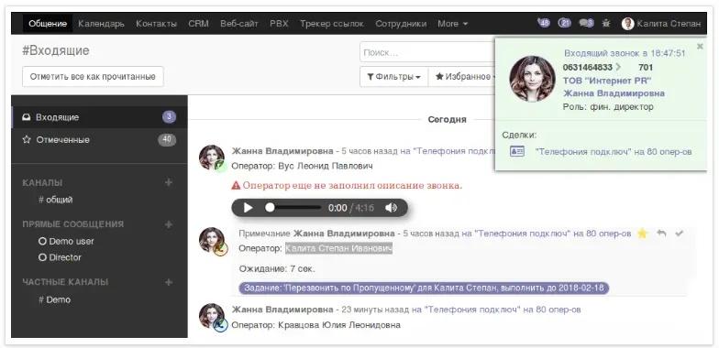Open deal link in the Примечание message header
Viewport: 719px width, 348px height.
point(552,234)
